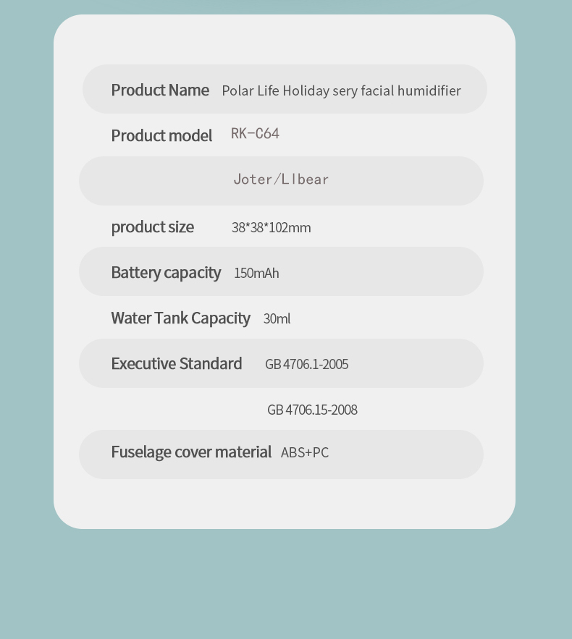Image resolution: width=572 pixels, height=639 pixels.
Task: Click the Fuselage cover material label
Action: (x=191, y=452)
